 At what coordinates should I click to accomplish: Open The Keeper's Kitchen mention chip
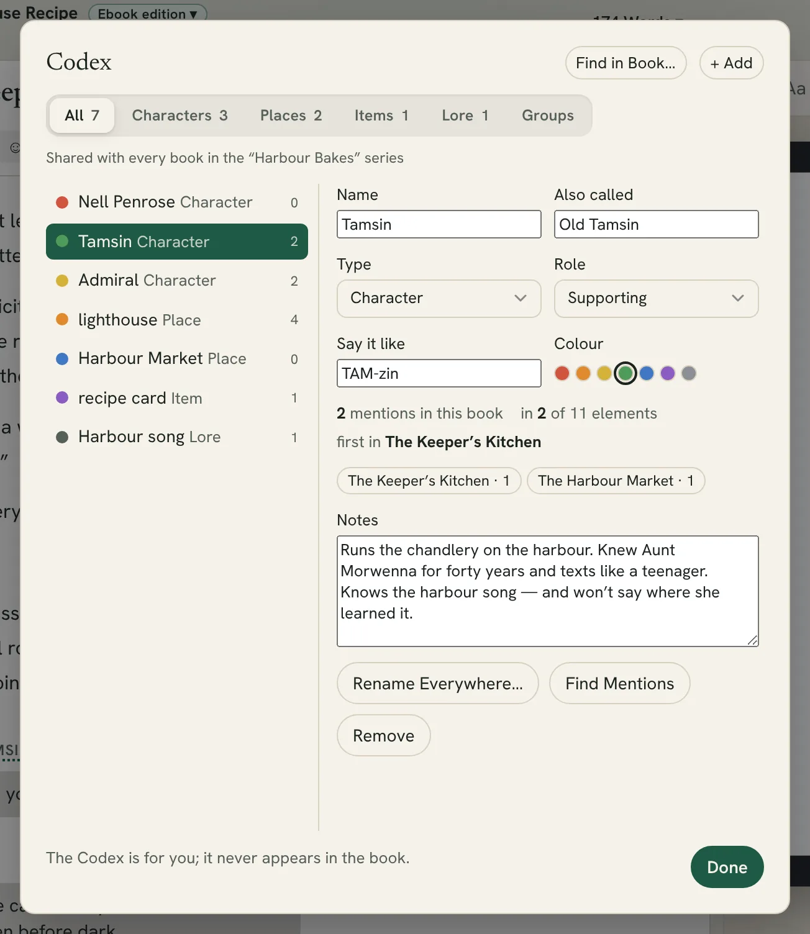429,481
